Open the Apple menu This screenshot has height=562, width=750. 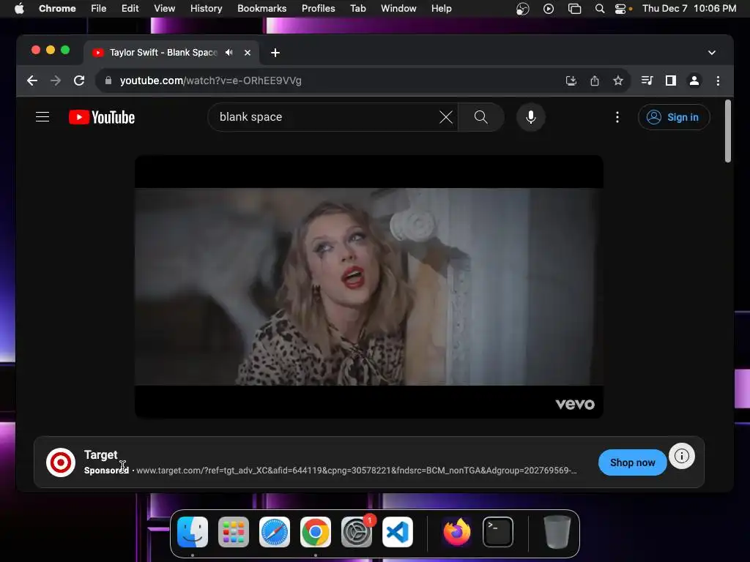coord(19,8)
